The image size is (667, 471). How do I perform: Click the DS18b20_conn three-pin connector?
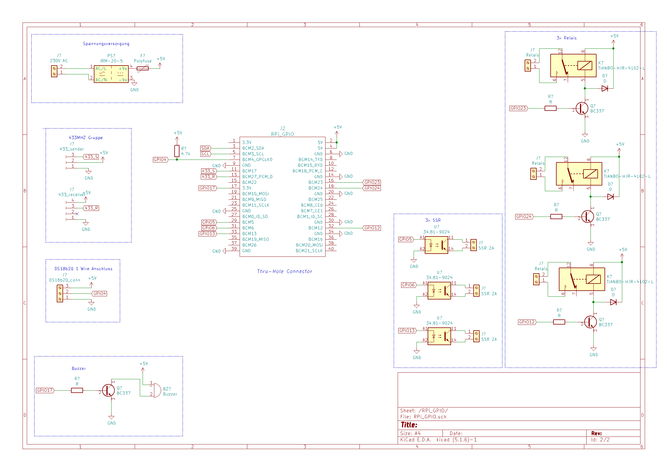point(60,293)
